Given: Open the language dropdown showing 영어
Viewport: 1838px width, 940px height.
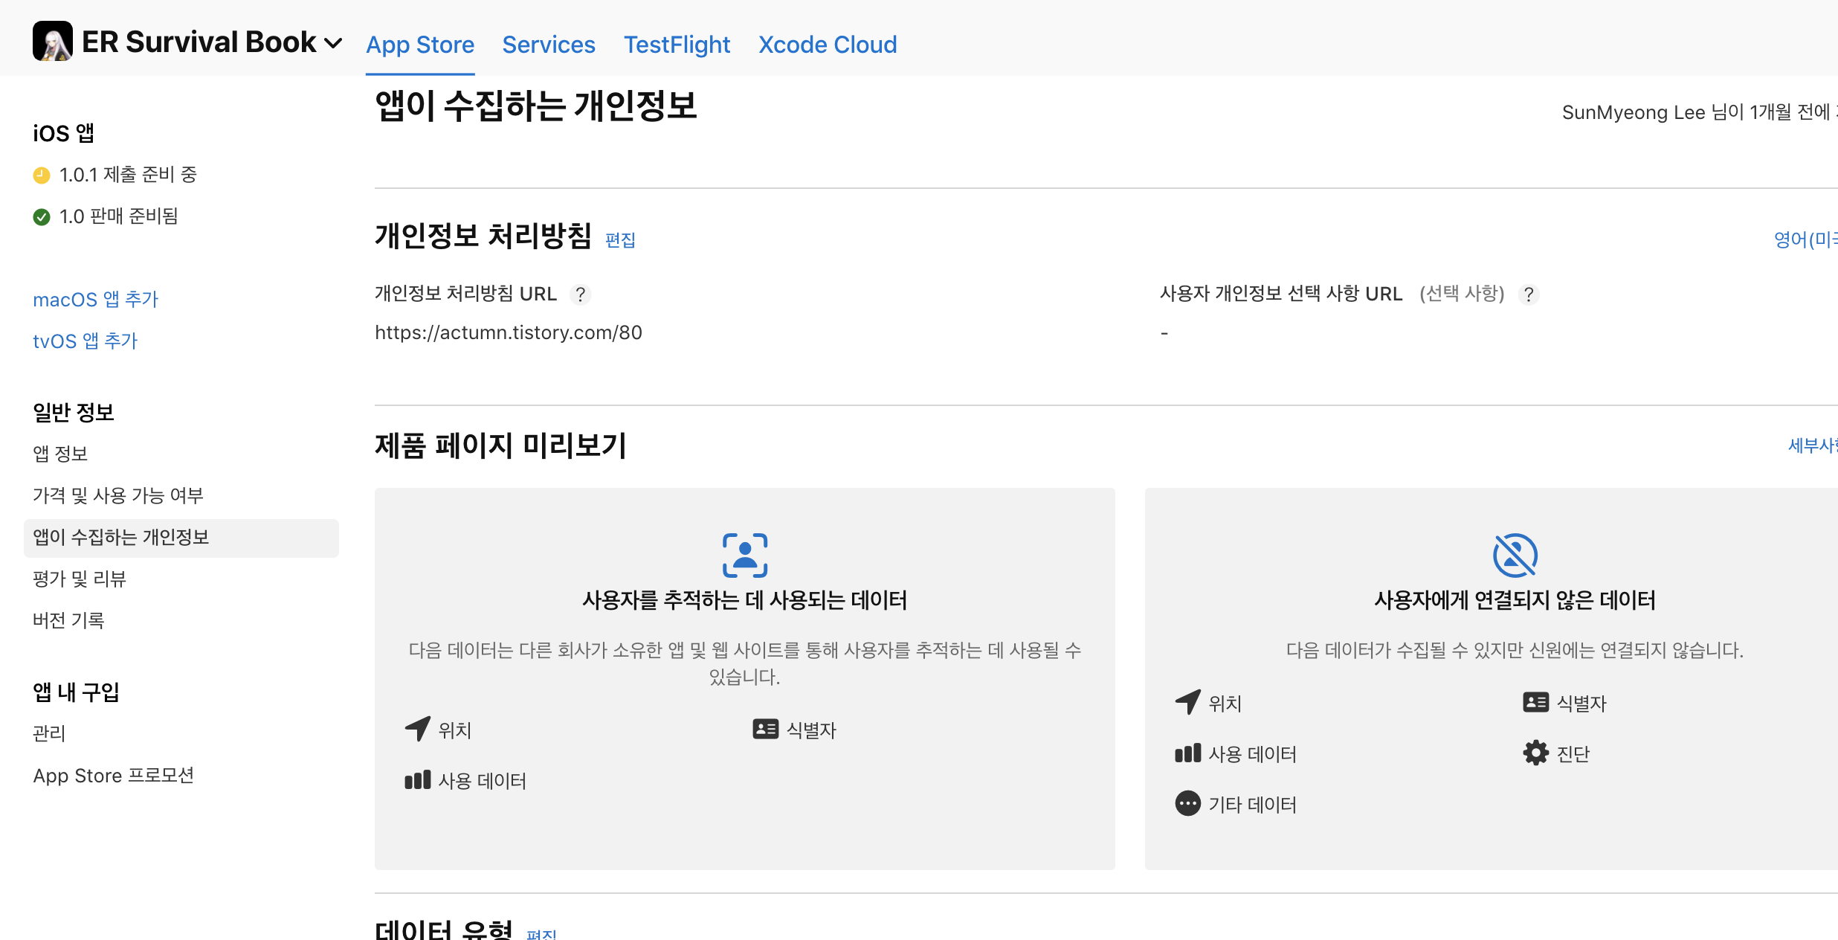Looking at the screenshot, I should tap(1807, 239).
